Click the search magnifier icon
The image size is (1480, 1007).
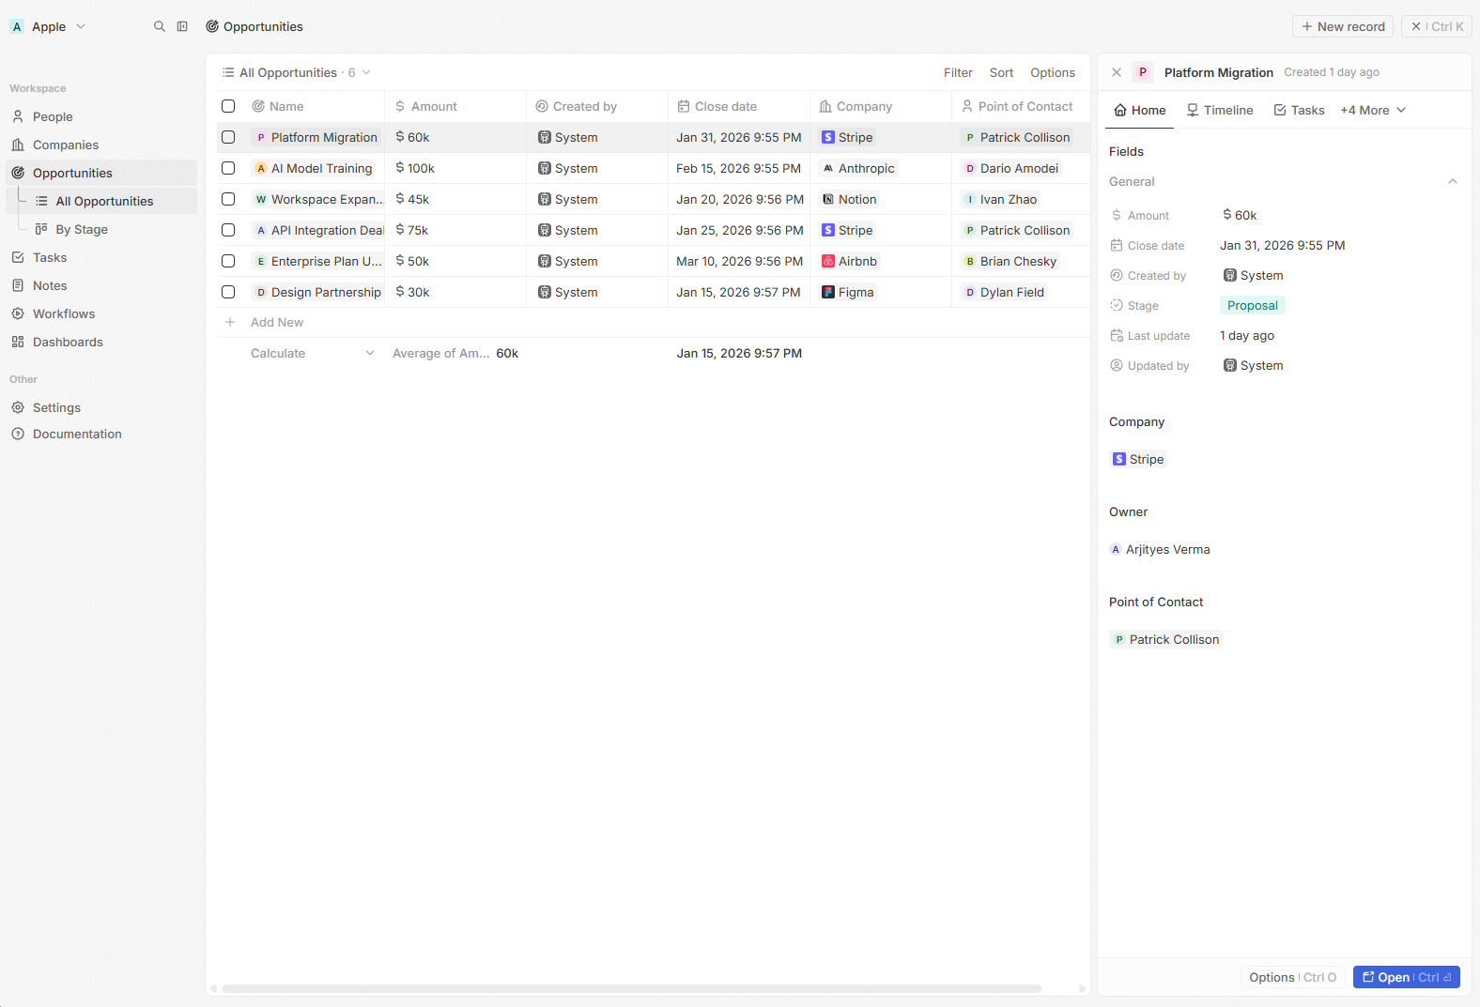click(160, 26)
